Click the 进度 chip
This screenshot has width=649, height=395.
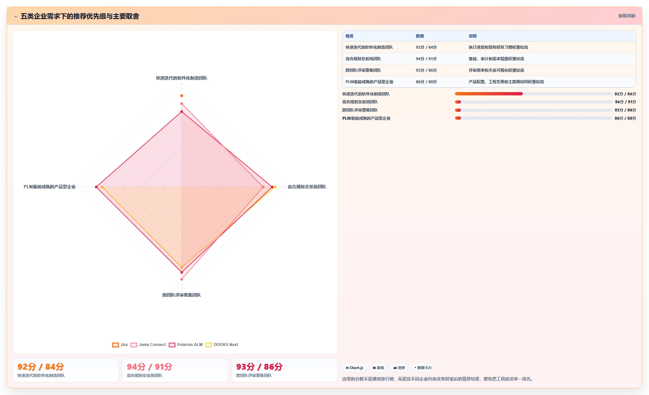pyautogui.click(x=399, y=368)
